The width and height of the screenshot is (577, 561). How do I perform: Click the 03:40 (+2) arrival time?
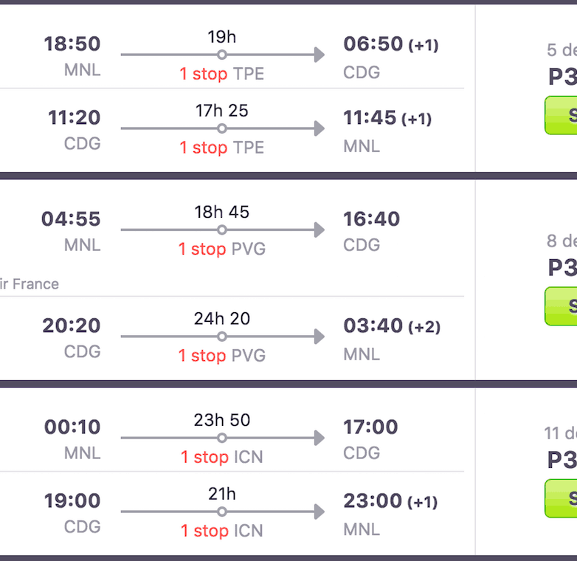tap(391, 326)
